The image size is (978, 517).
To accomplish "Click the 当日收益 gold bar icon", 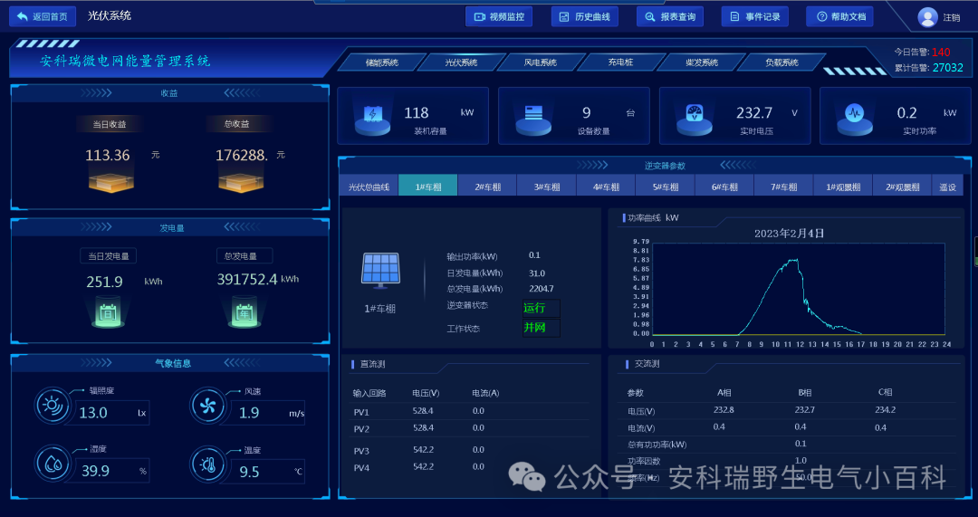I will click(111, 182).
